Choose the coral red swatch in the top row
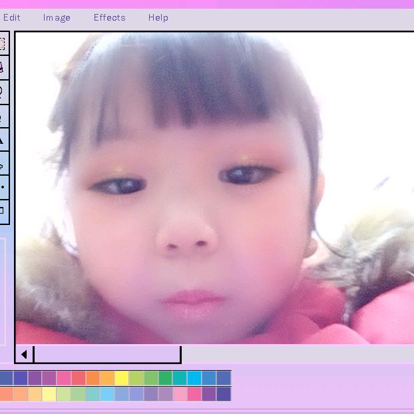414x414 pixels. (x=79, y=378)
